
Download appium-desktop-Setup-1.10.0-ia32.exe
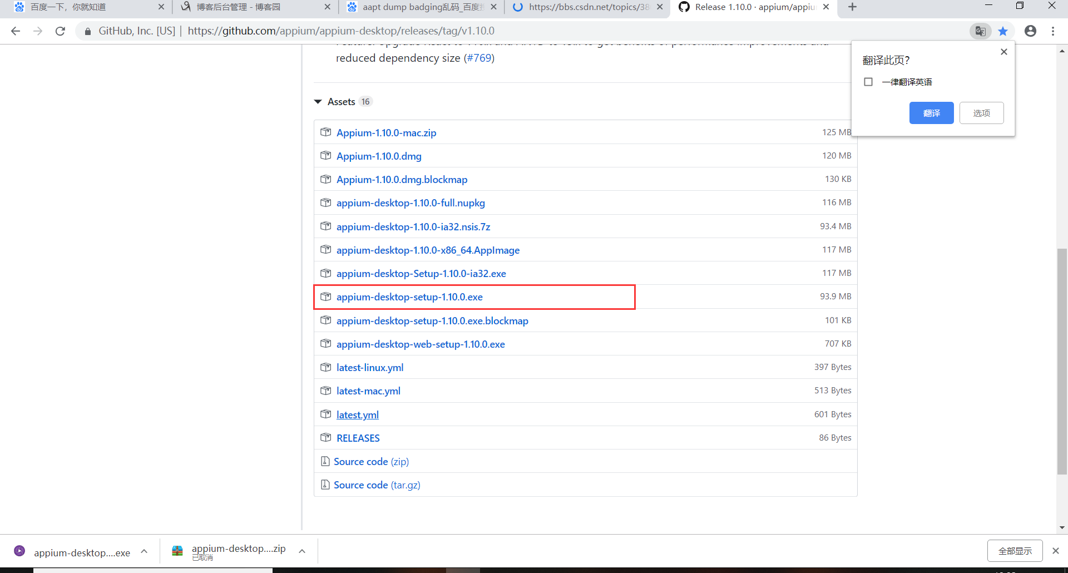pos(421,273)
